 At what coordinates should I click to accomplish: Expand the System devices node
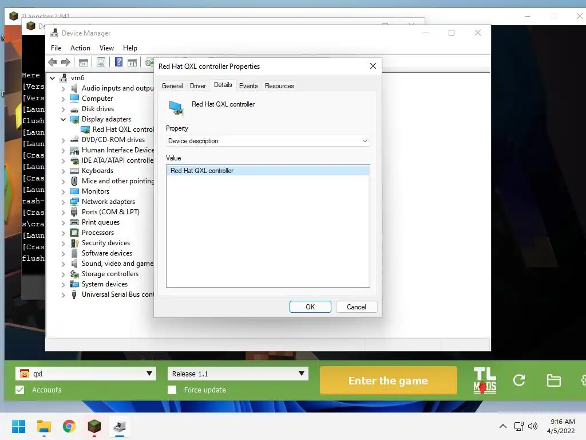[x=63, y=285]
